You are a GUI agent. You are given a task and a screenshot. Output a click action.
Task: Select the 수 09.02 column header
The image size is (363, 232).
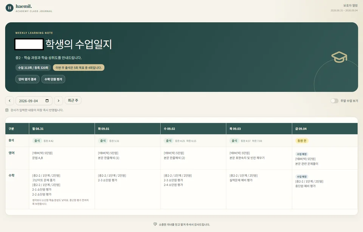193,128
